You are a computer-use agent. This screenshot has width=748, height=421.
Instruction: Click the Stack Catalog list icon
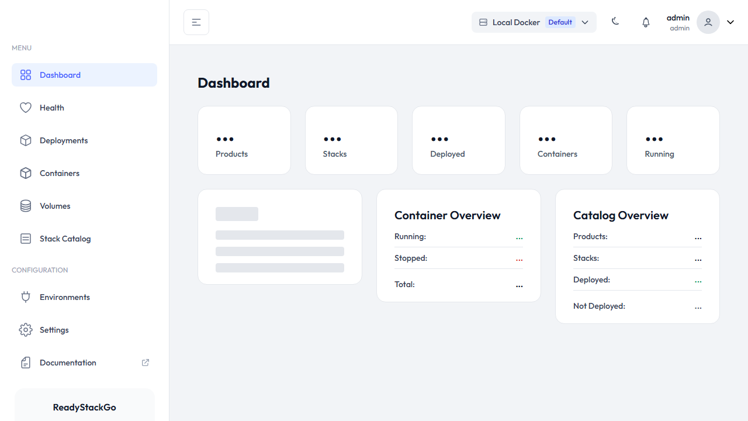click(x=26, y=239)
